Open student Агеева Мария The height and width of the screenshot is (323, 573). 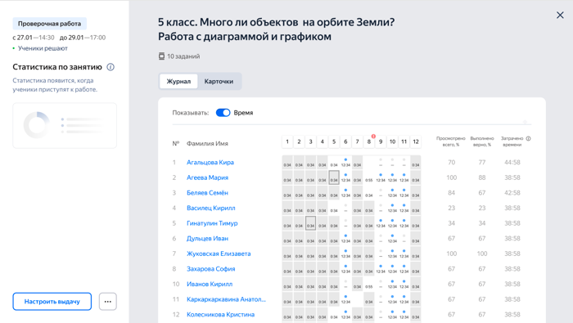(x=207, y=177)
